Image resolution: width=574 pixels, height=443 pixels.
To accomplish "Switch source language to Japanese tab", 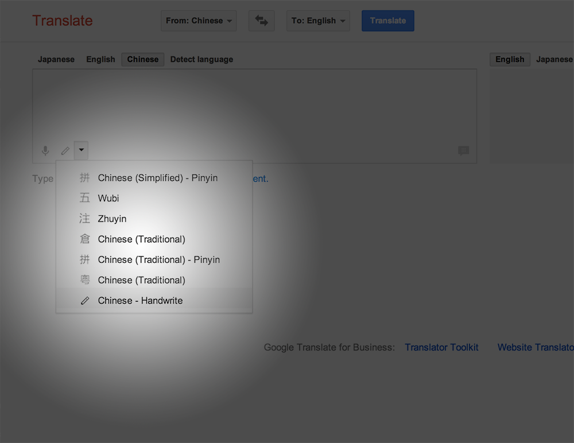I will pyautogui.click(x=56, y=59).
